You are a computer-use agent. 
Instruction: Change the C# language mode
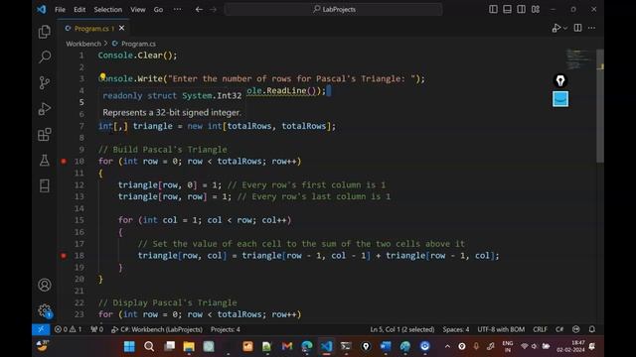(x=559, y=329)
